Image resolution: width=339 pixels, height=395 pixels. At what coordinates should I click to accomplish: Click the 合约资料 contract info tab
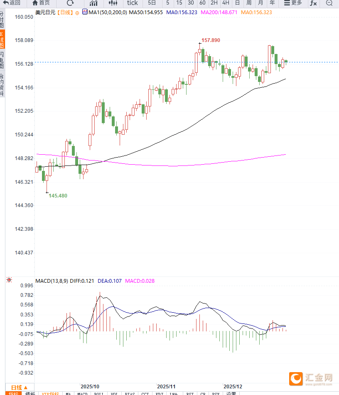pos(2,84)
